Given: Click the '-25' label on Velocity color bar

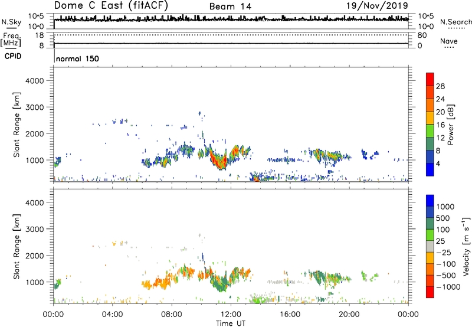Looking at the screenshot, I should point(443,252).
